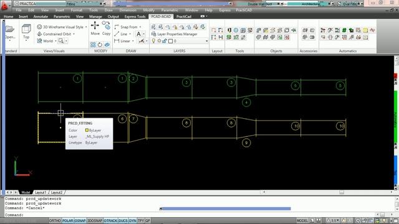
Task: Open the layer name dropdown list
Action: [206, 41]
